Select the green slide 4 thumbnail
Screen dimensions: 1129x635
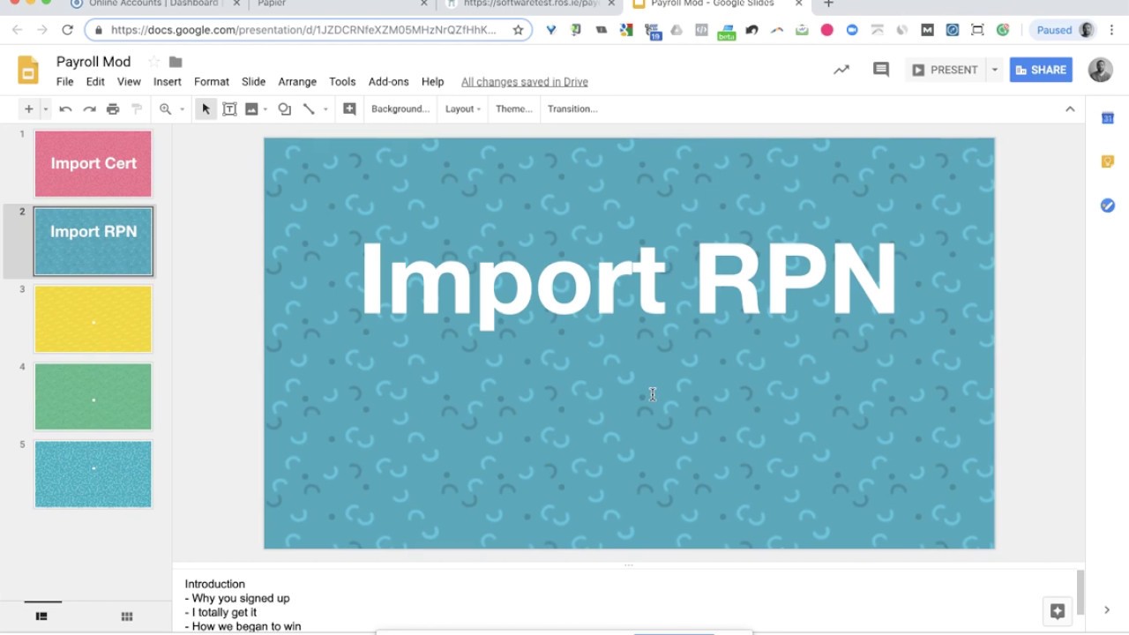pos(93,396)
